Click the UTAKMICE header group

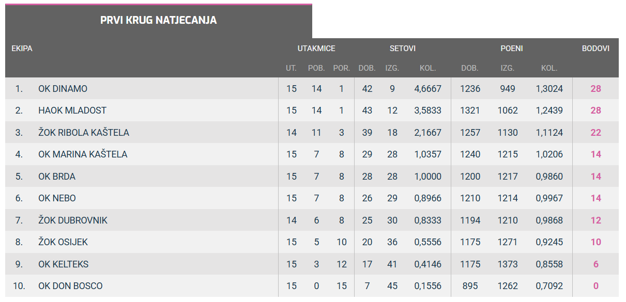click(316, 49)
